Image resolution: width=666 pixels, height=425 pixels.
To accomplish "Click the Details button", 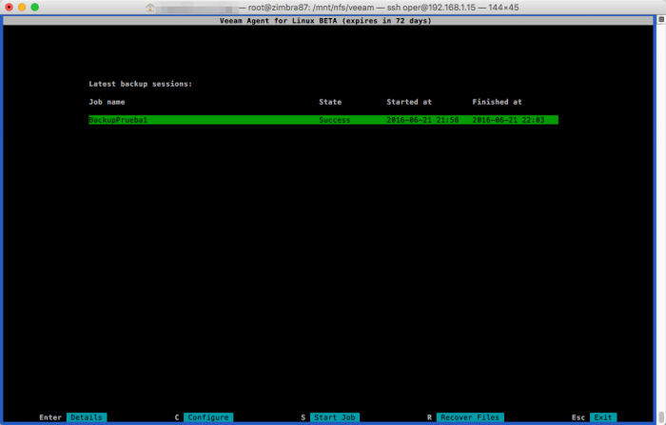I will (x=87, y=417).
